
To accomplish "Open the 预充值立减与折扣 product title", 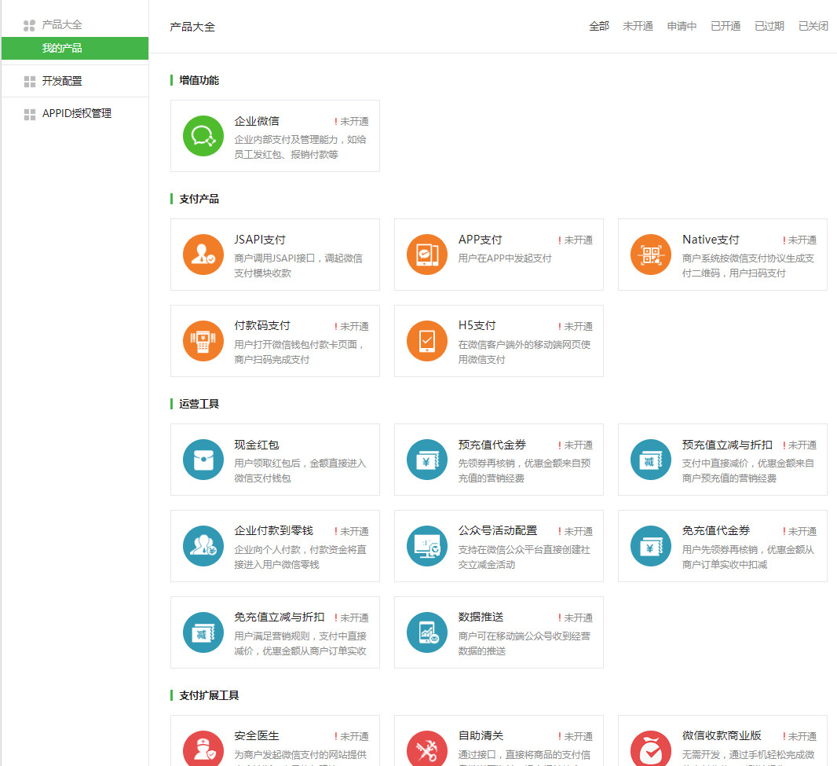I will [x=728, y=445].
